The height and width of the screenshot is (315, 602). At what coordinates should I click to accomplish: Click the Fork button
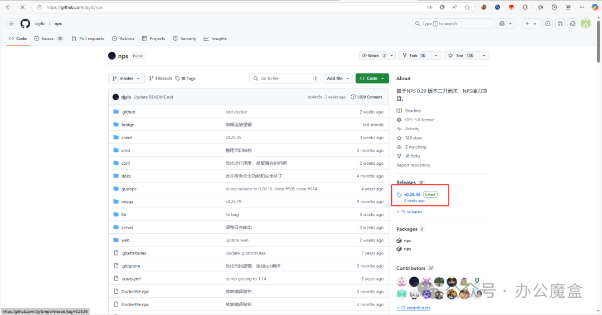coord(415,56)
